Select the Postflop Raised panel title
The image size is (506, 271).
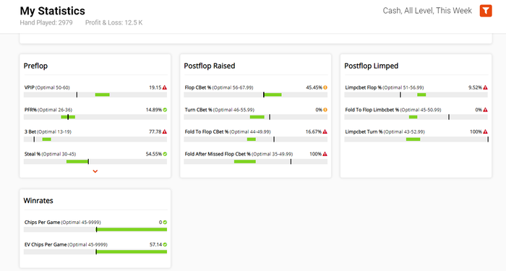point(210,66)
